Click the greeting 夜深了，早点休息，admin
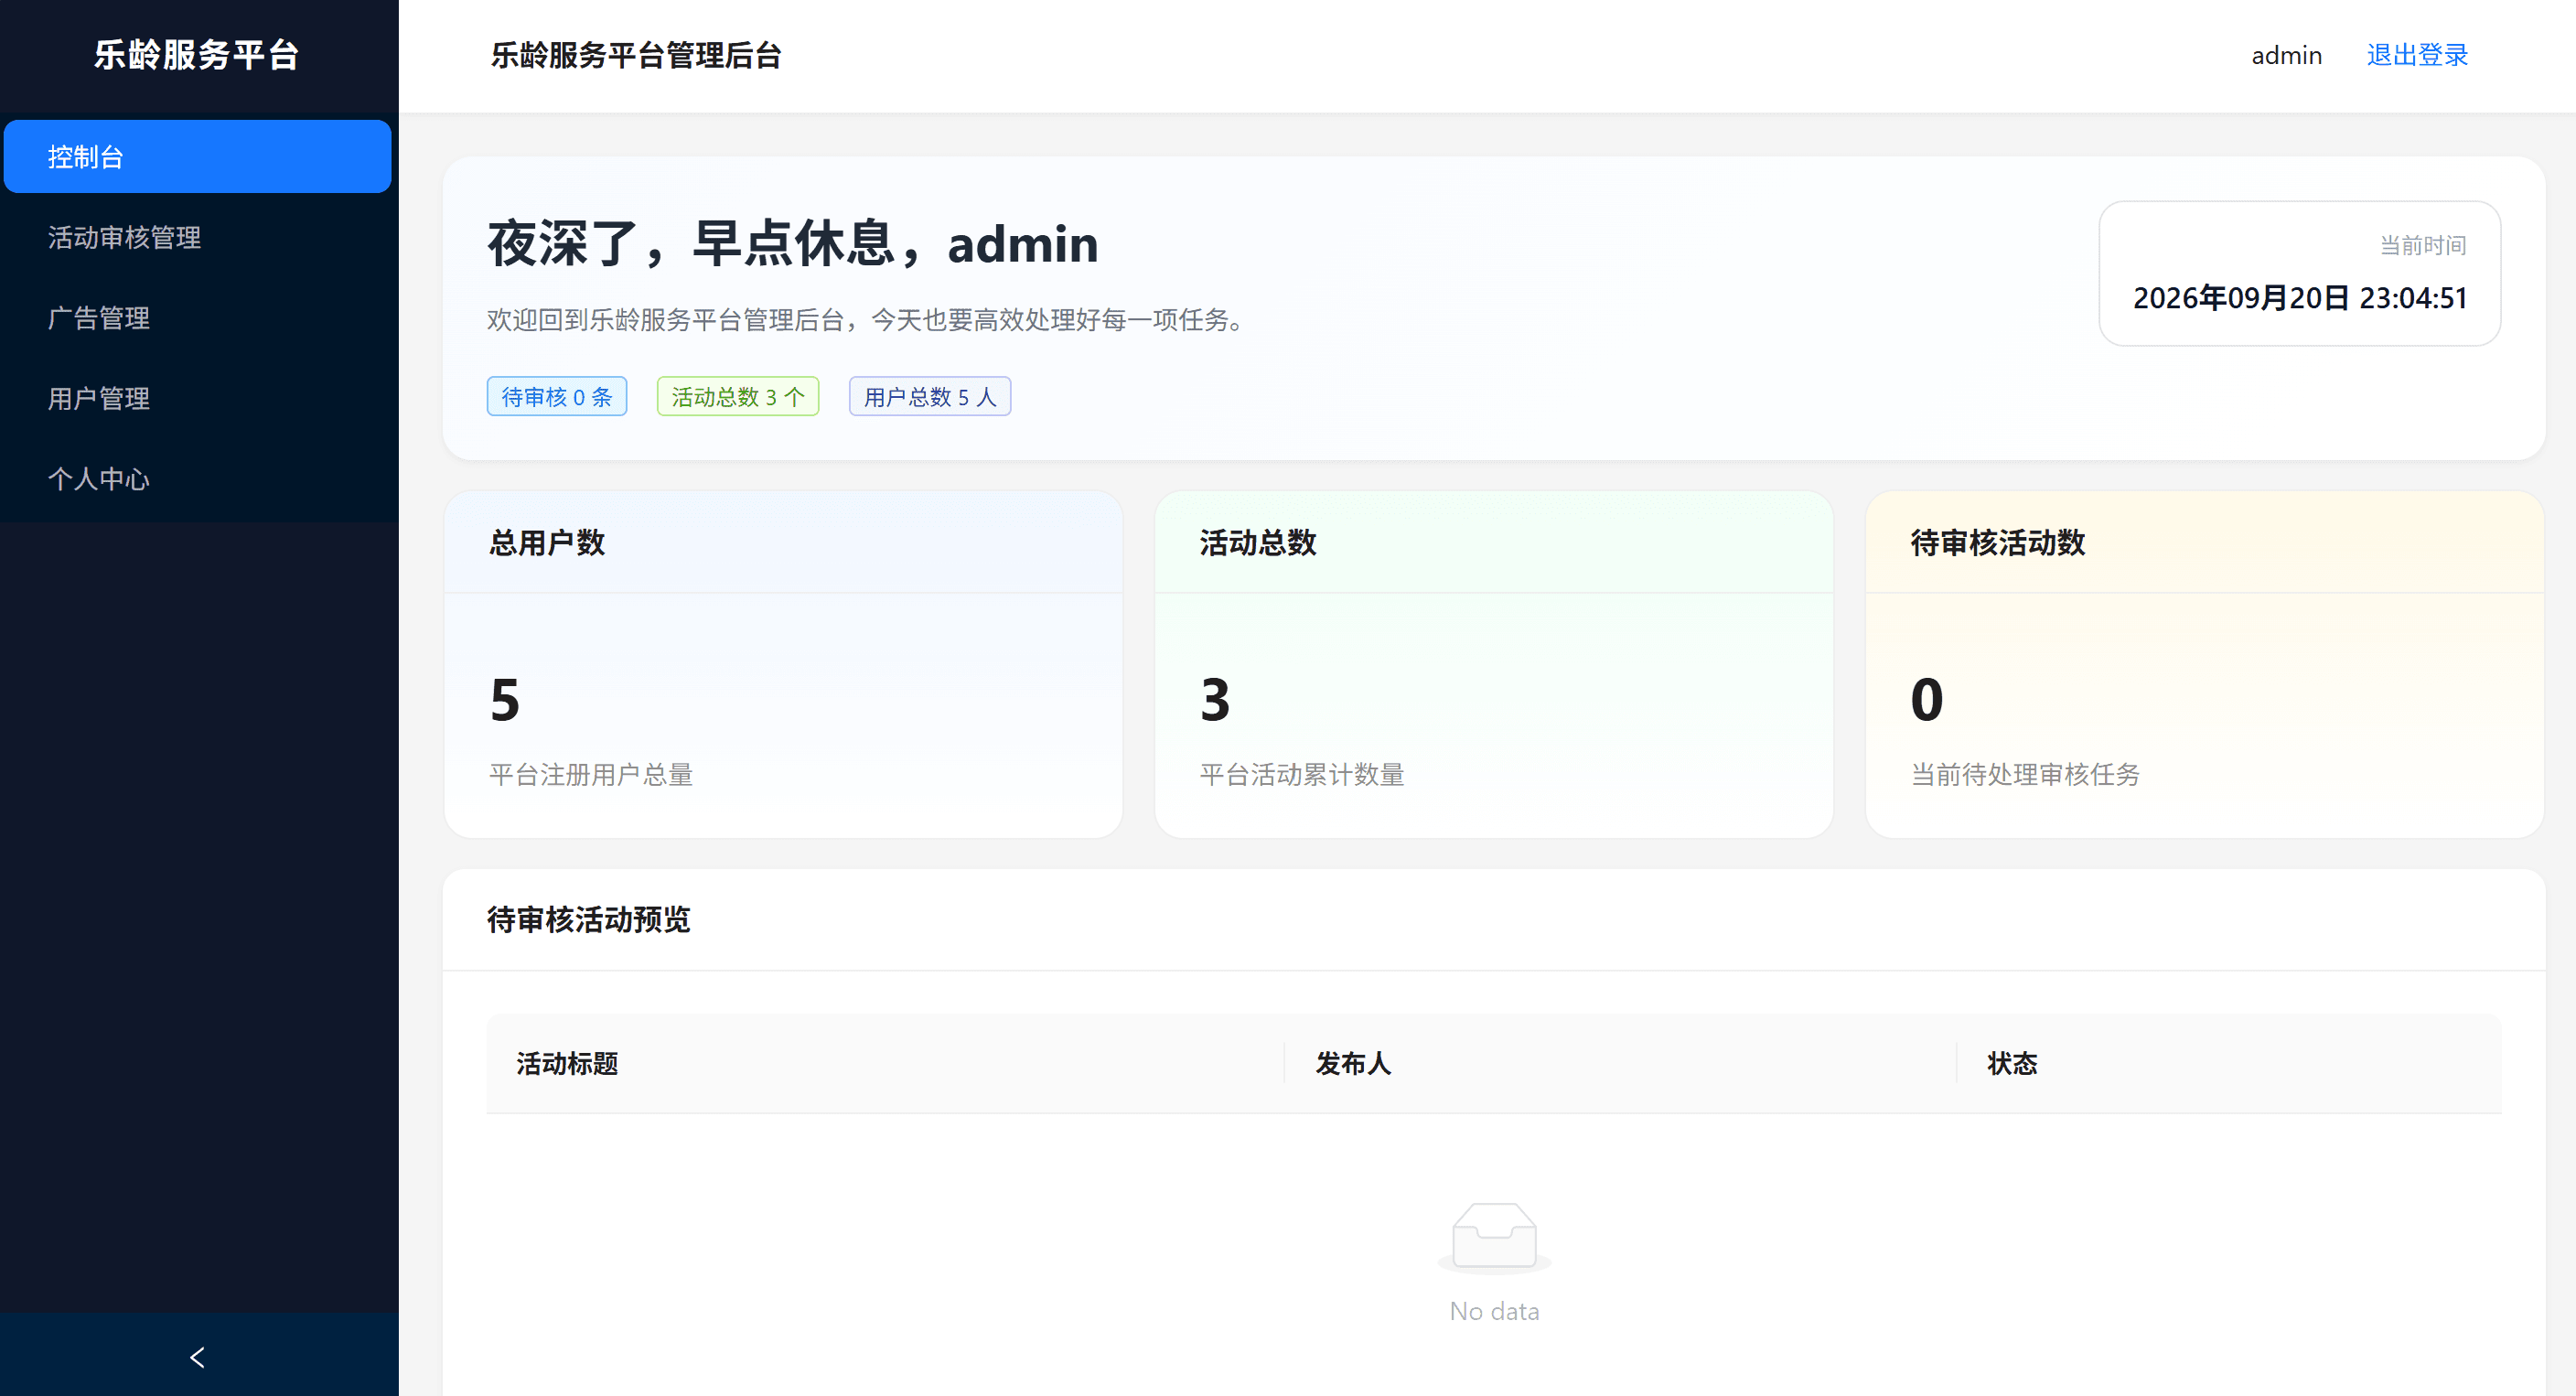The image size is (2576, 1396). click(793, 244)
